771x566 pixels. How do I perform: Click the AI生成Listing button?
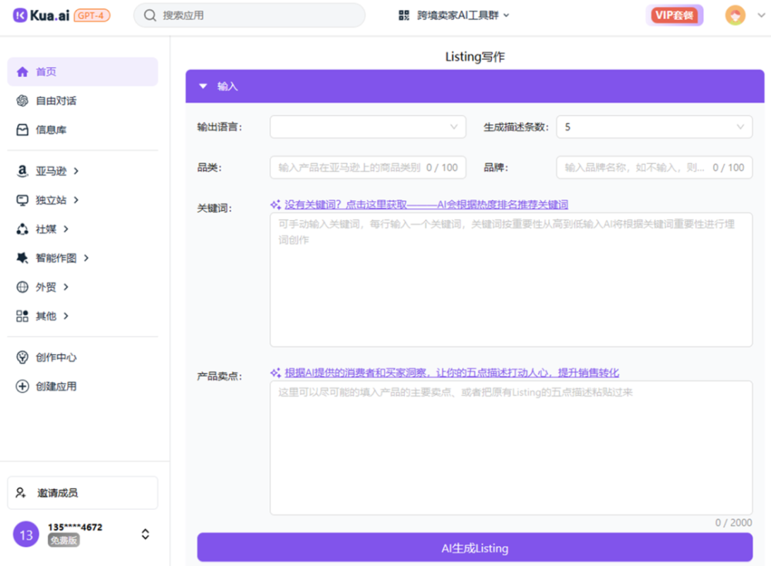pos(475,548)
